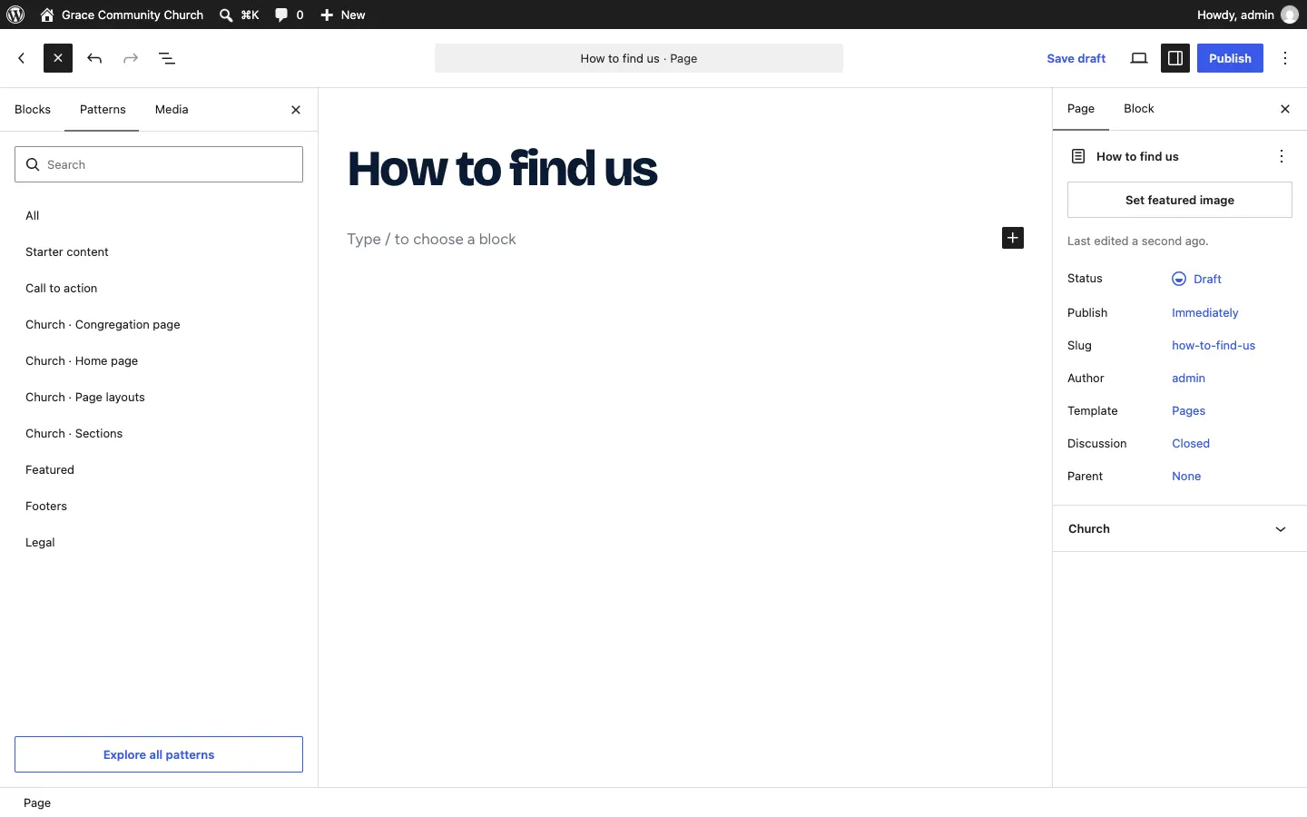Click Explore all patterns
This screenshot has height=817, width=1307.
tap(159, 754)
